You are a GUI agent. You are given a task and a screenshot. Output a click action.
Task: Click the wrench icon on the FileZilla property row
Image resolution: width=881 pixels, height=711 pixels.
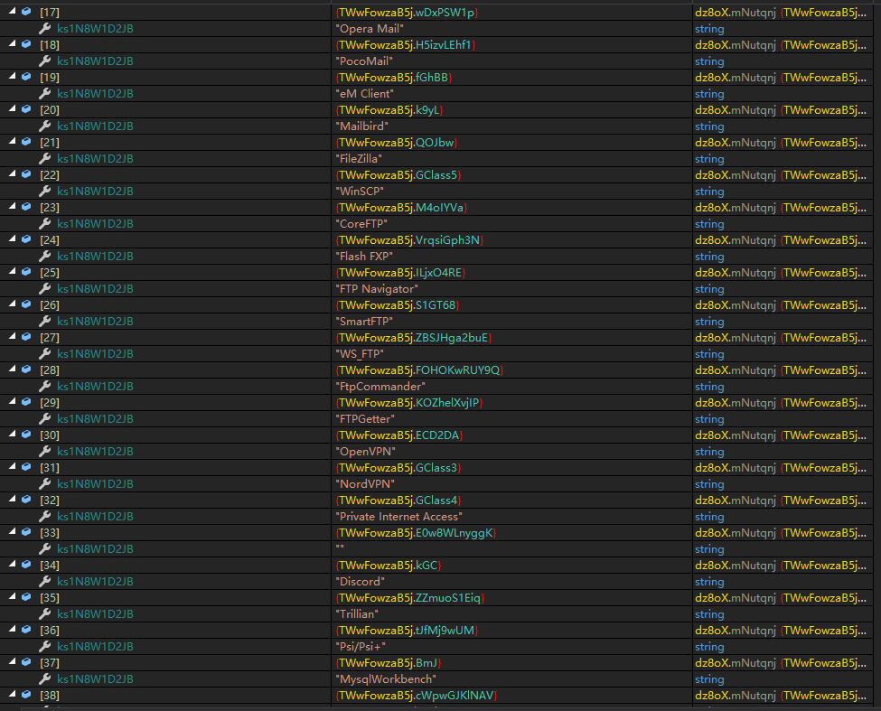coord(45,159)
